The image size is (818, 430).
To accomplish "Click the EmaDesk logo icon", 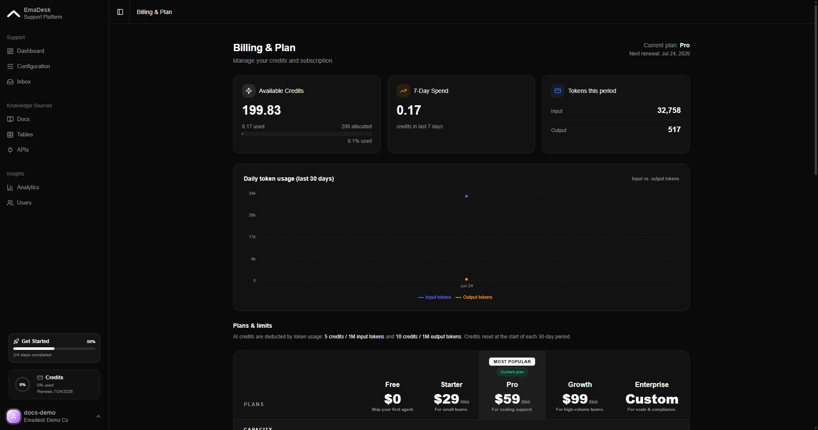I will (x=13, y=14).
